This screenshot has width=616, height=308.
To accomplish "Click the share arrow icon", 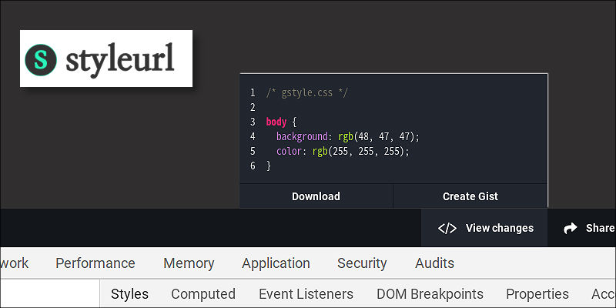I will click(x=570, y=228).
